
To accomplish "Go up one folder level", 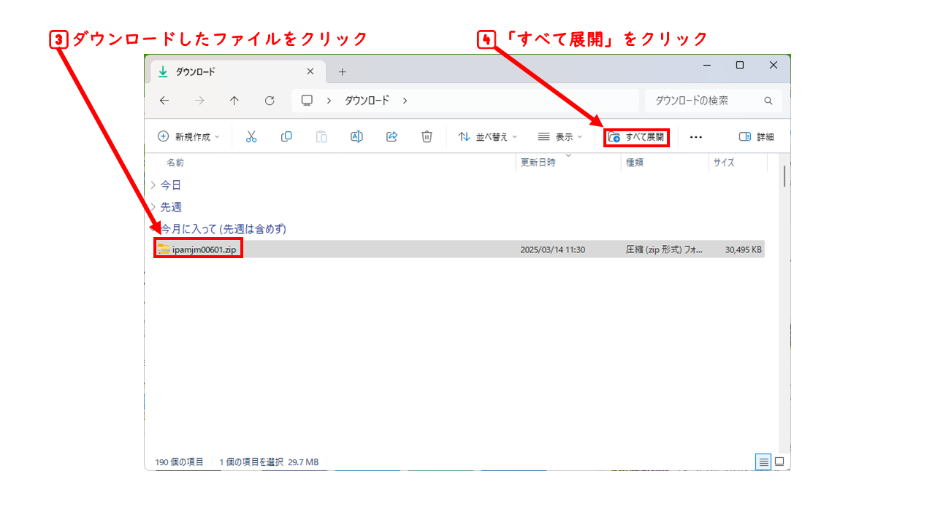I will pyautogui.click(x=234, y=101).
